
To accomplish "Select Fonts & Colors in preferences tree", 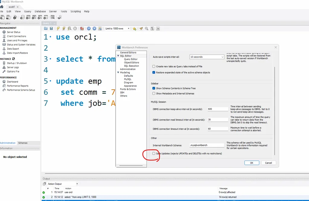I will (x=128, y=89).
